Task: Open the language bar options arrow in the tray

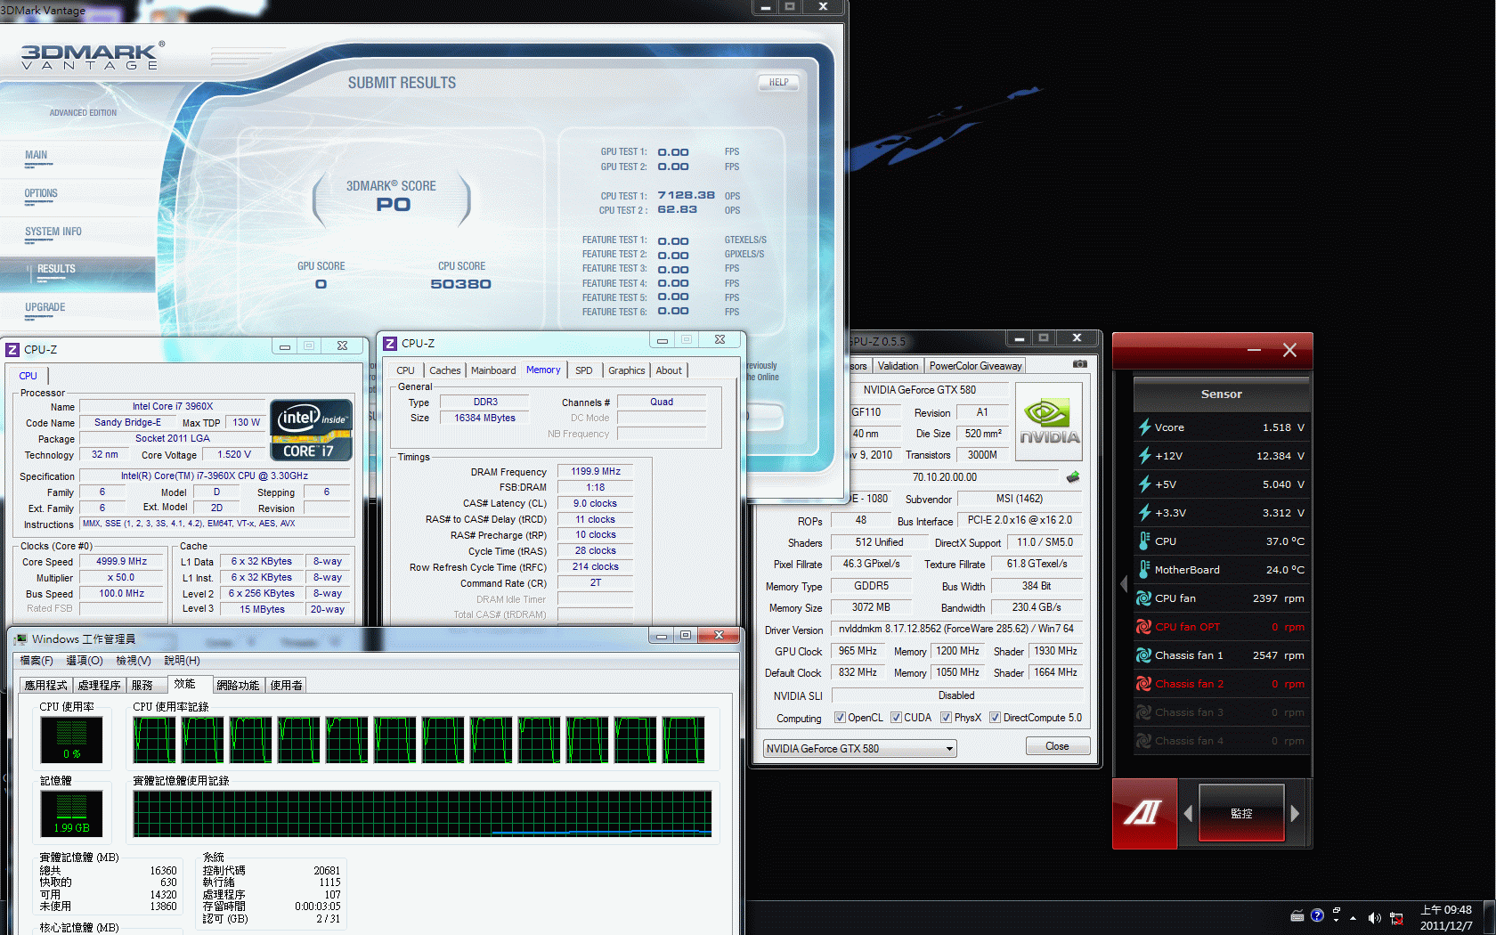Action: click(x=1336, y=921)
